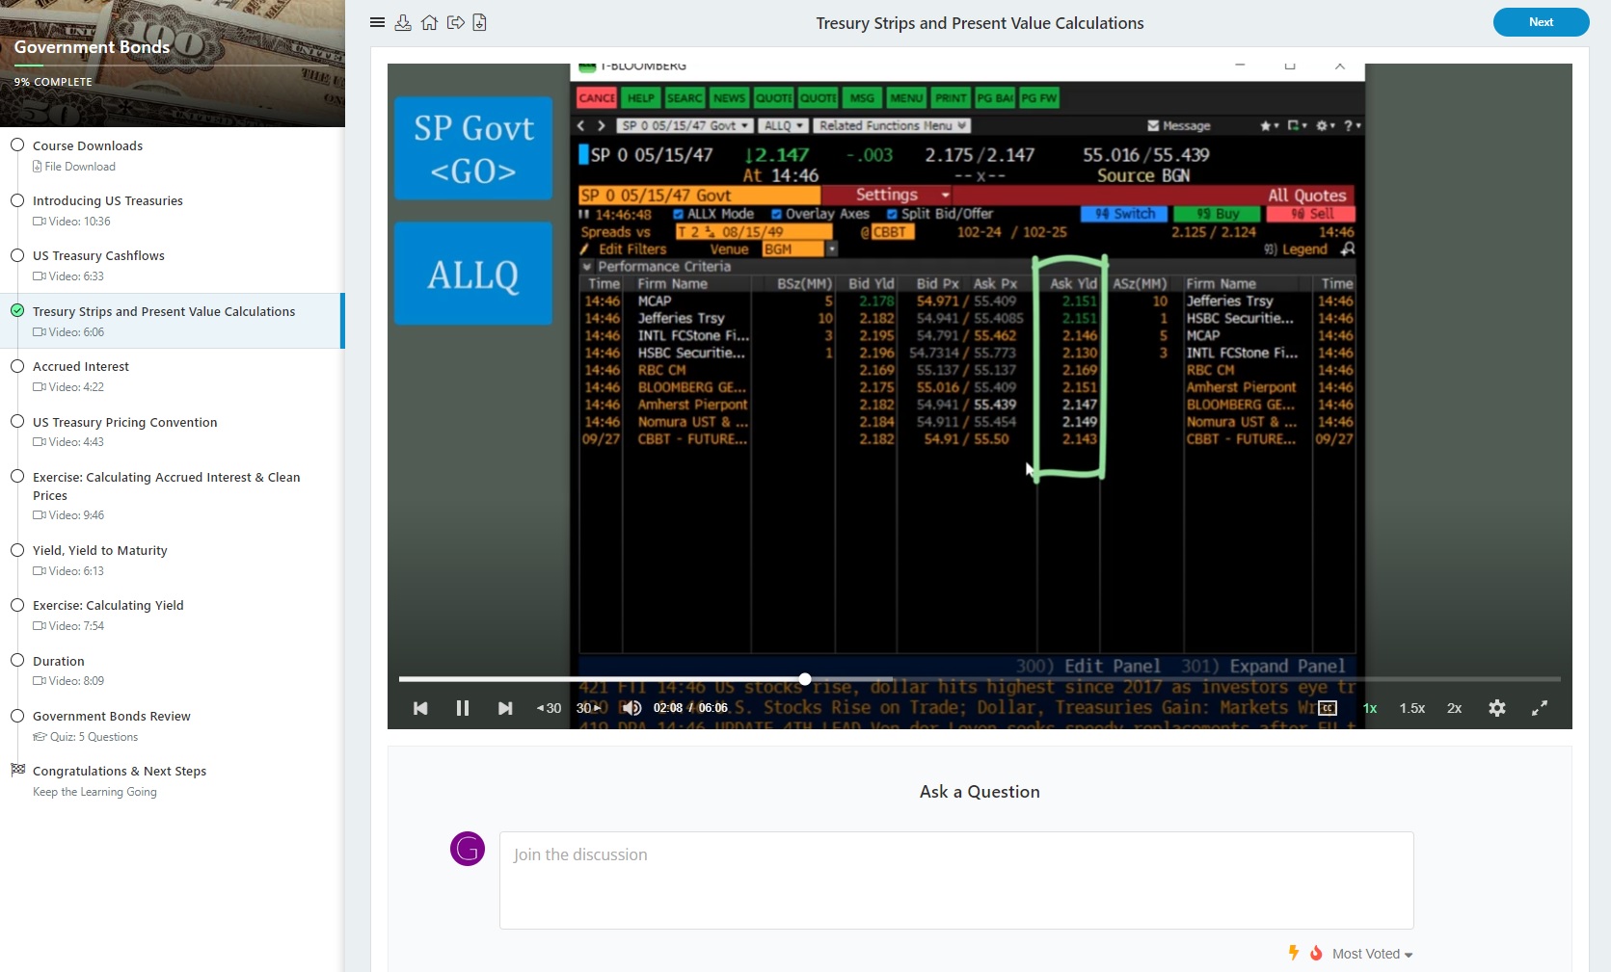Click the 'Video: 8:09' label under Duration
This screenshot has width=1611, height=972.
tap(76, 681)
